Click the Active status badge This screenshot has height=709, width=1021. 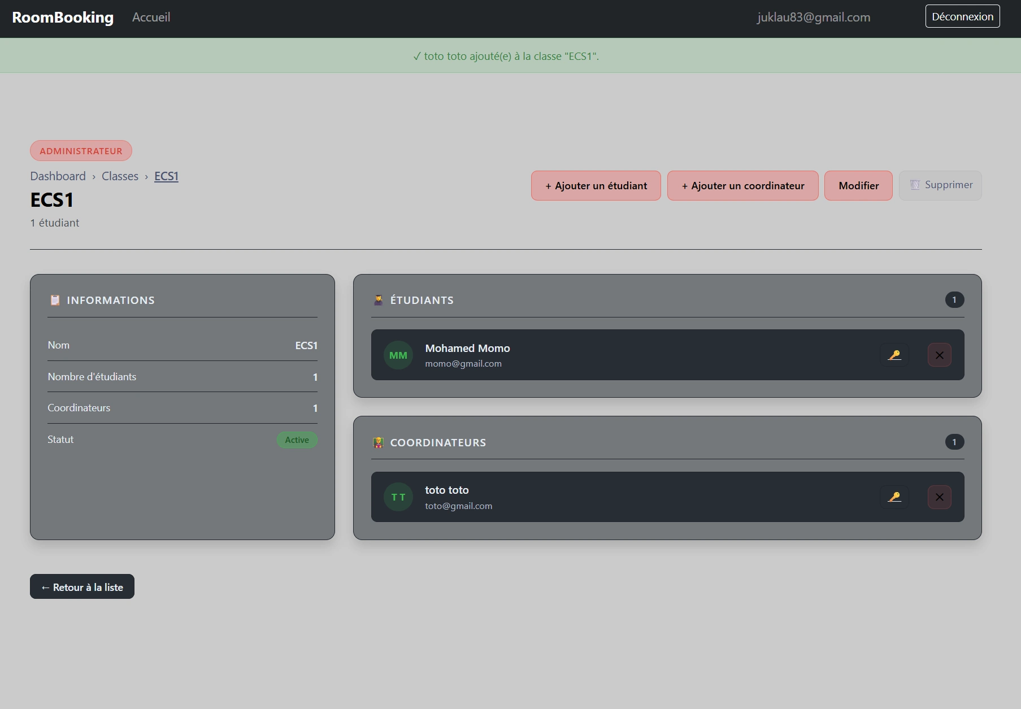[x=297, y=440]
